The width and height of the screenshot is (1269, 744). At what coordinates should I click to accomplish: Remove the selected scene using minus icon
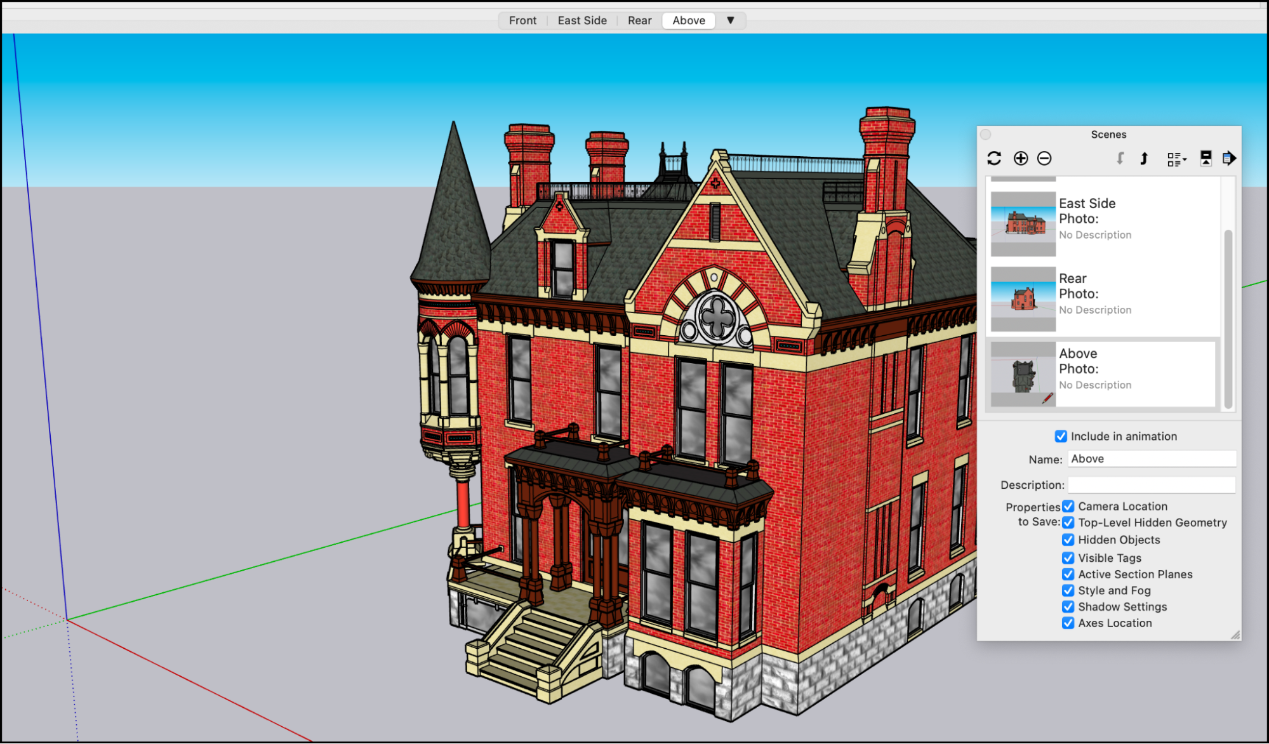(1044, 158)
